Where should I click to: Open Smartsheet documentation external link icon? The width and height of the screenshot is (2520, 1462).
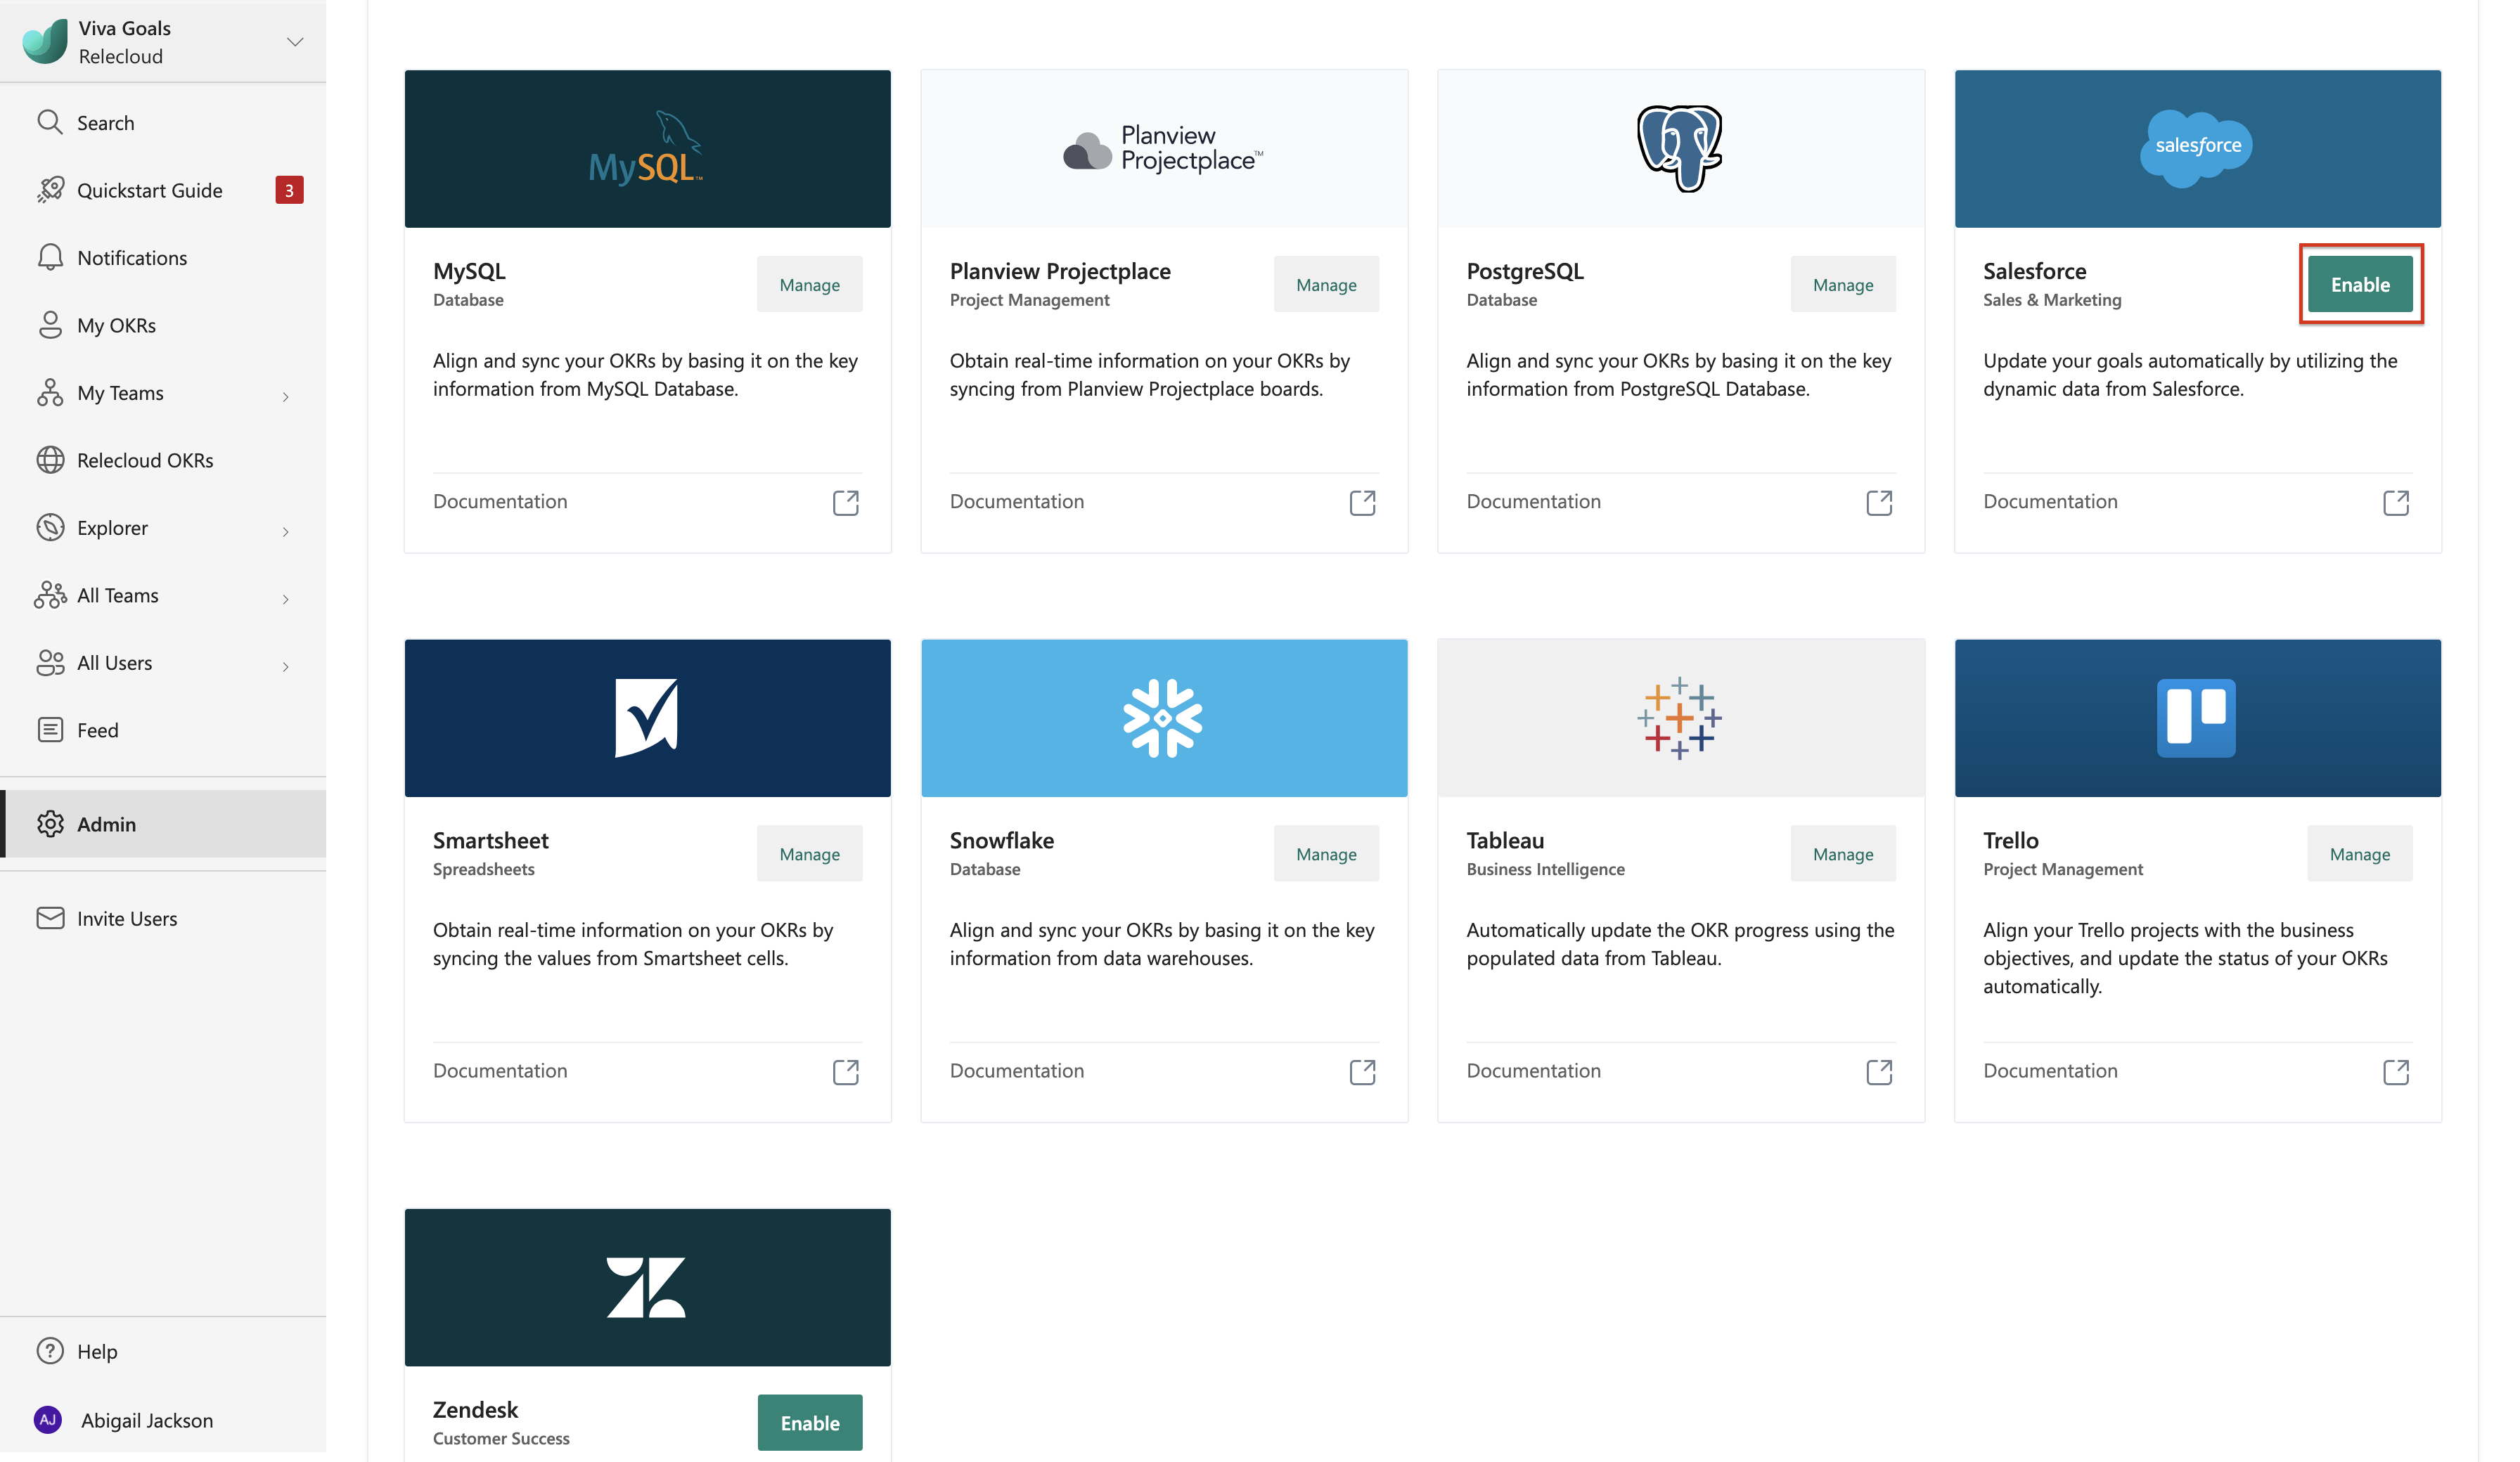tap(846, 1072)
